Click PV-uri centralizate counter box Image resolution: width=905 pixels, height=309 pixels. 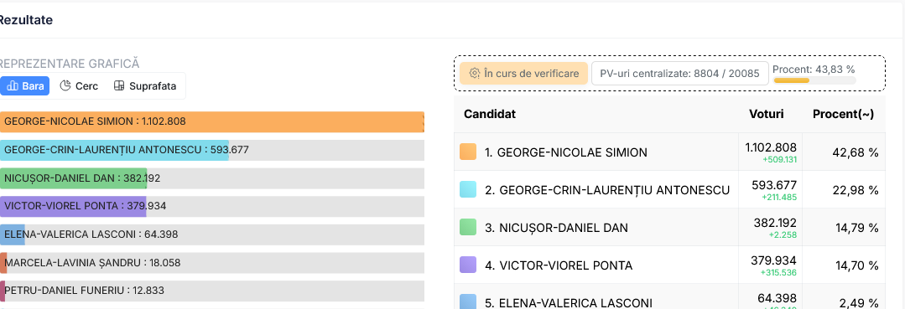(680, 73)
